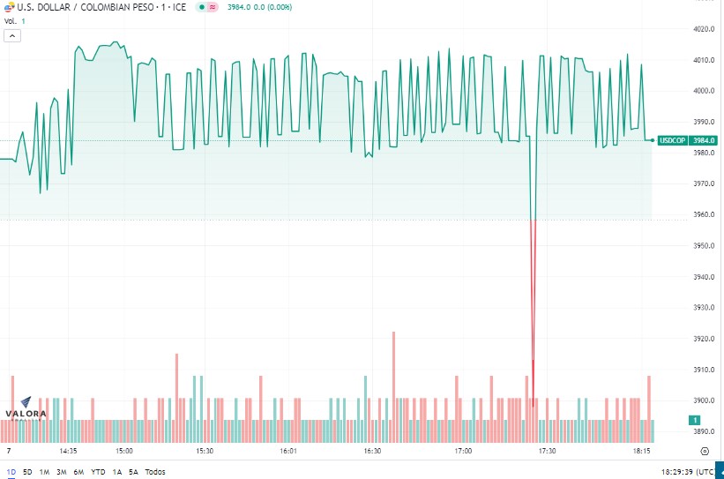The width and height of the screenshot is (724, 479).
Task: Click the pink delayed data indicator
Action: [x=212, y=7]
